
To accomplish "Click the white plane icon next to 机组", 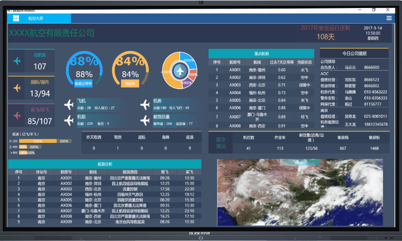I will 69,120.
